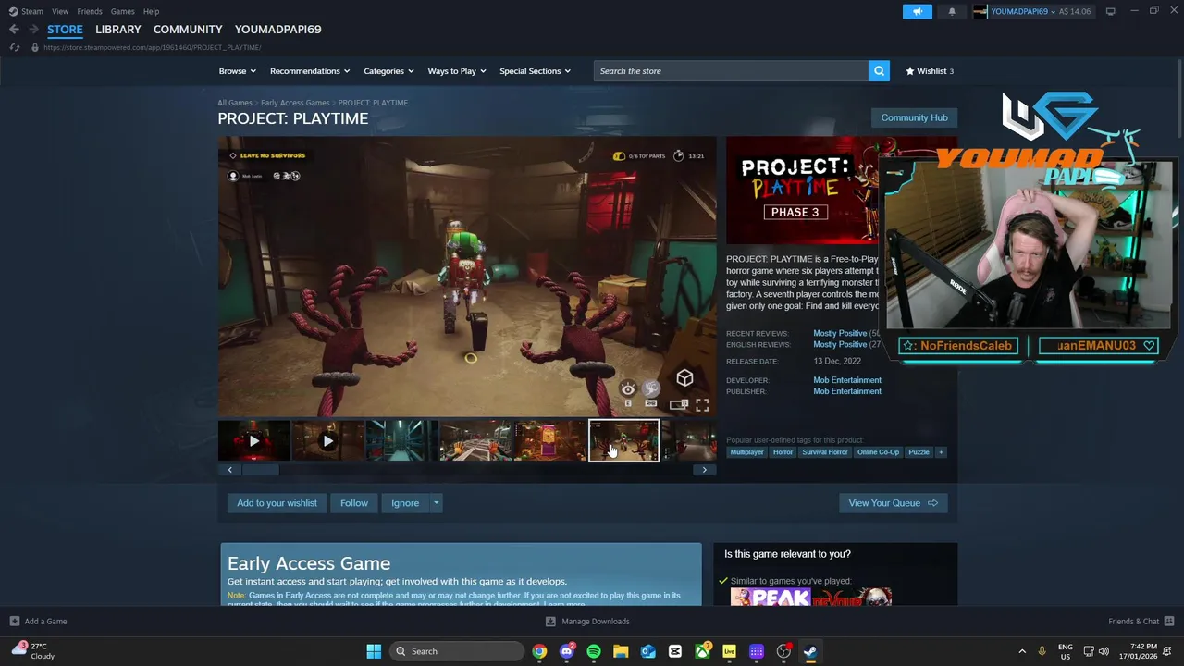This screenshot has width=1184, height=666.
Task: Open the Wishlist link
Action: pyautogui.click(x=930, y=71)
